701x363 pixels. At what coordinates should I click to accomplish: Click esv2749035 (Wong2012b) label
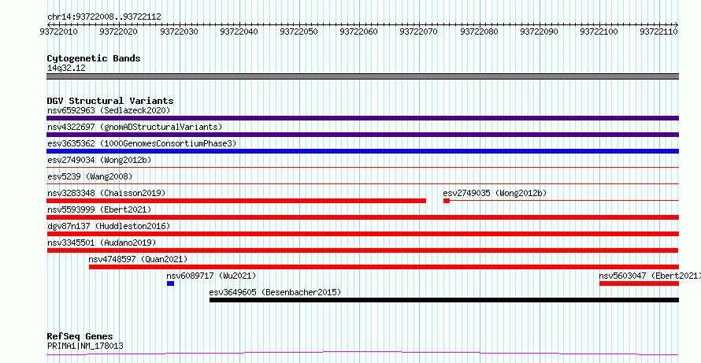(495, 193)
